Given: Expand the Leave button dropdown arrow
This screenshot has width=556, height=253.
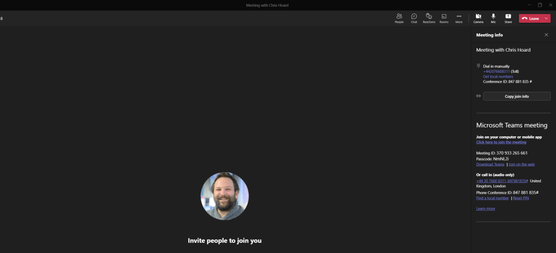Looking at the screenshot, I should point(546,18).
